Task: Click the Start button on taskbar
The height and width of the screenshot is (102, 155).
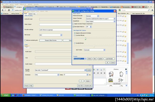Action: coord(6,95)
